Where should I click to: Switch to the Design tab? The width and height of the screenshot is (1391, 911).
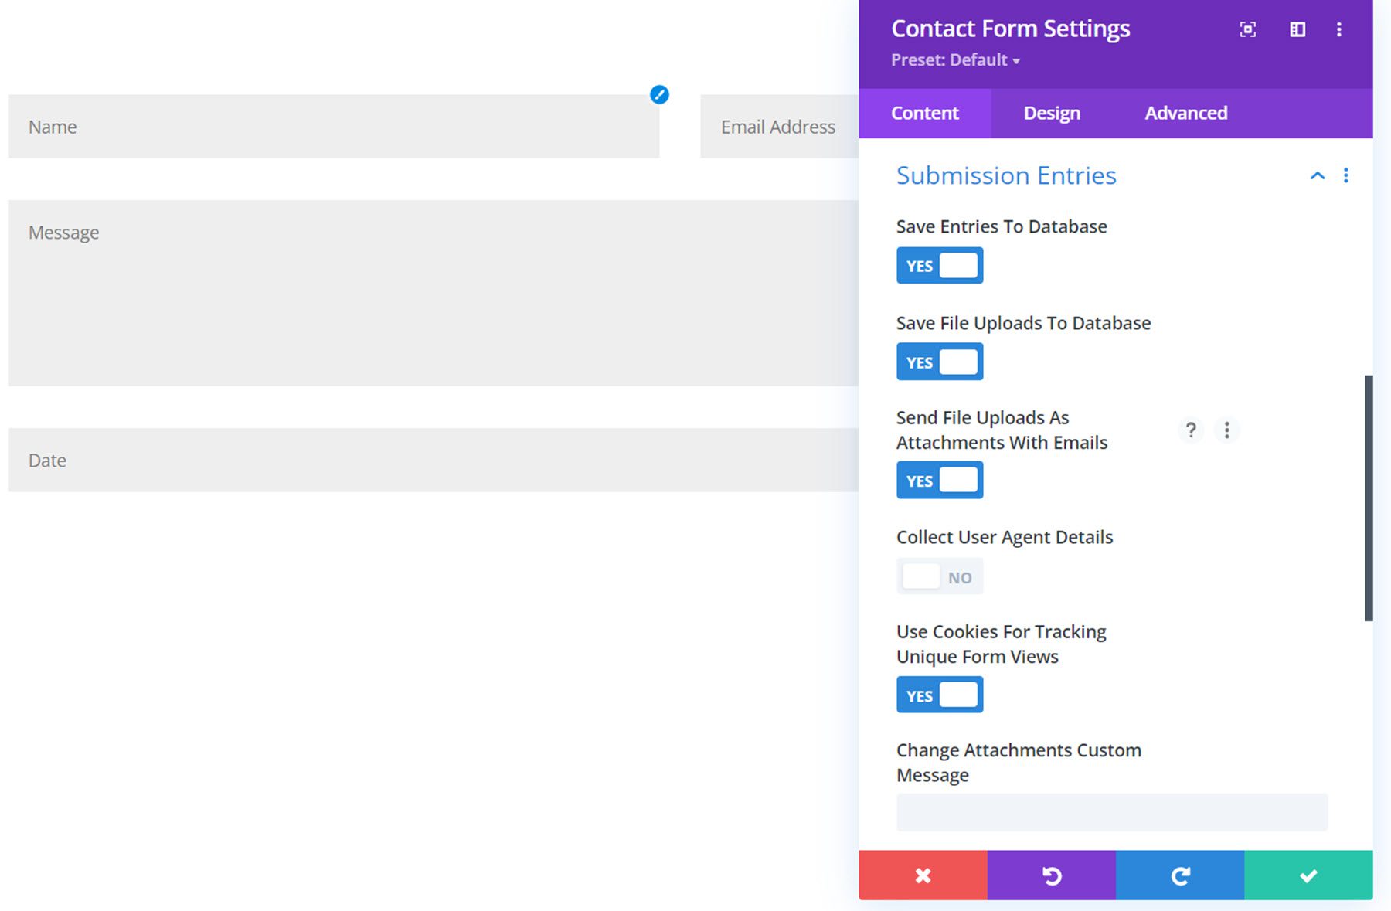click(1051, 113)
